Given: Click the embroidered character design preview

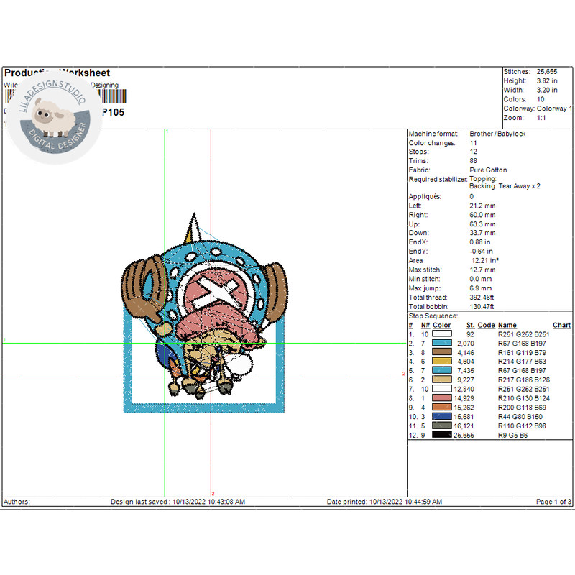Looking at the screenshot, I should tap(205, 316).
